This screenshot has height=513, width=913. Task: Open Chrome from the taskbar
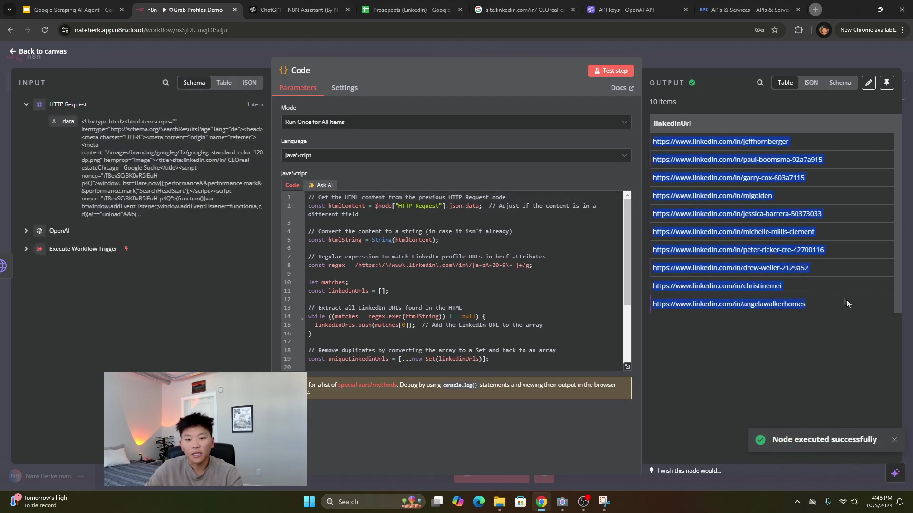[541, 502]
